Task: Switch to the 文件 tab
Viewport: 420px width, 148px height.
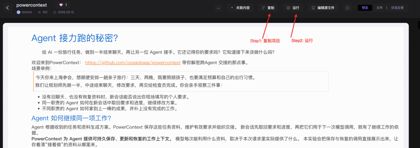Action: click(x=380, y=8)
